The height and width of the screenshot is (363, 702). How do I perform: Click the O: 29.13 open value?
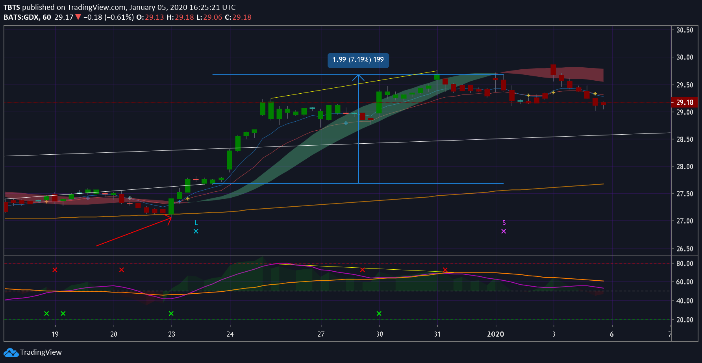click(x=150, y=17)
